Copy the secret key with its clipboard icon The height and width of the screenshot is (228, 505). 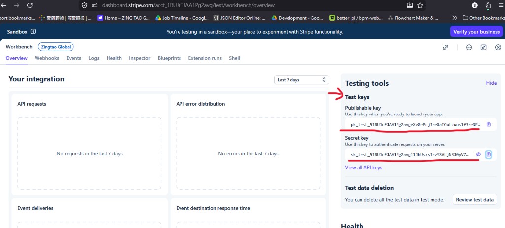[489, 155]
